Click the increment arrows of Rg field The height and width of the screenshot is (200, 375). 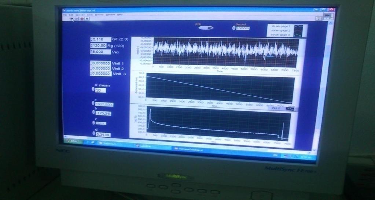[x=91, y=46]
